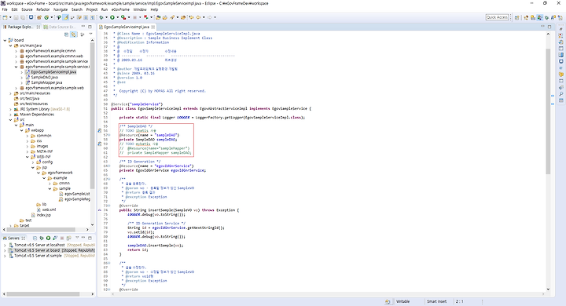
Task: Expand the egovframework.example.cmmn package
Action: pos(16,51)
